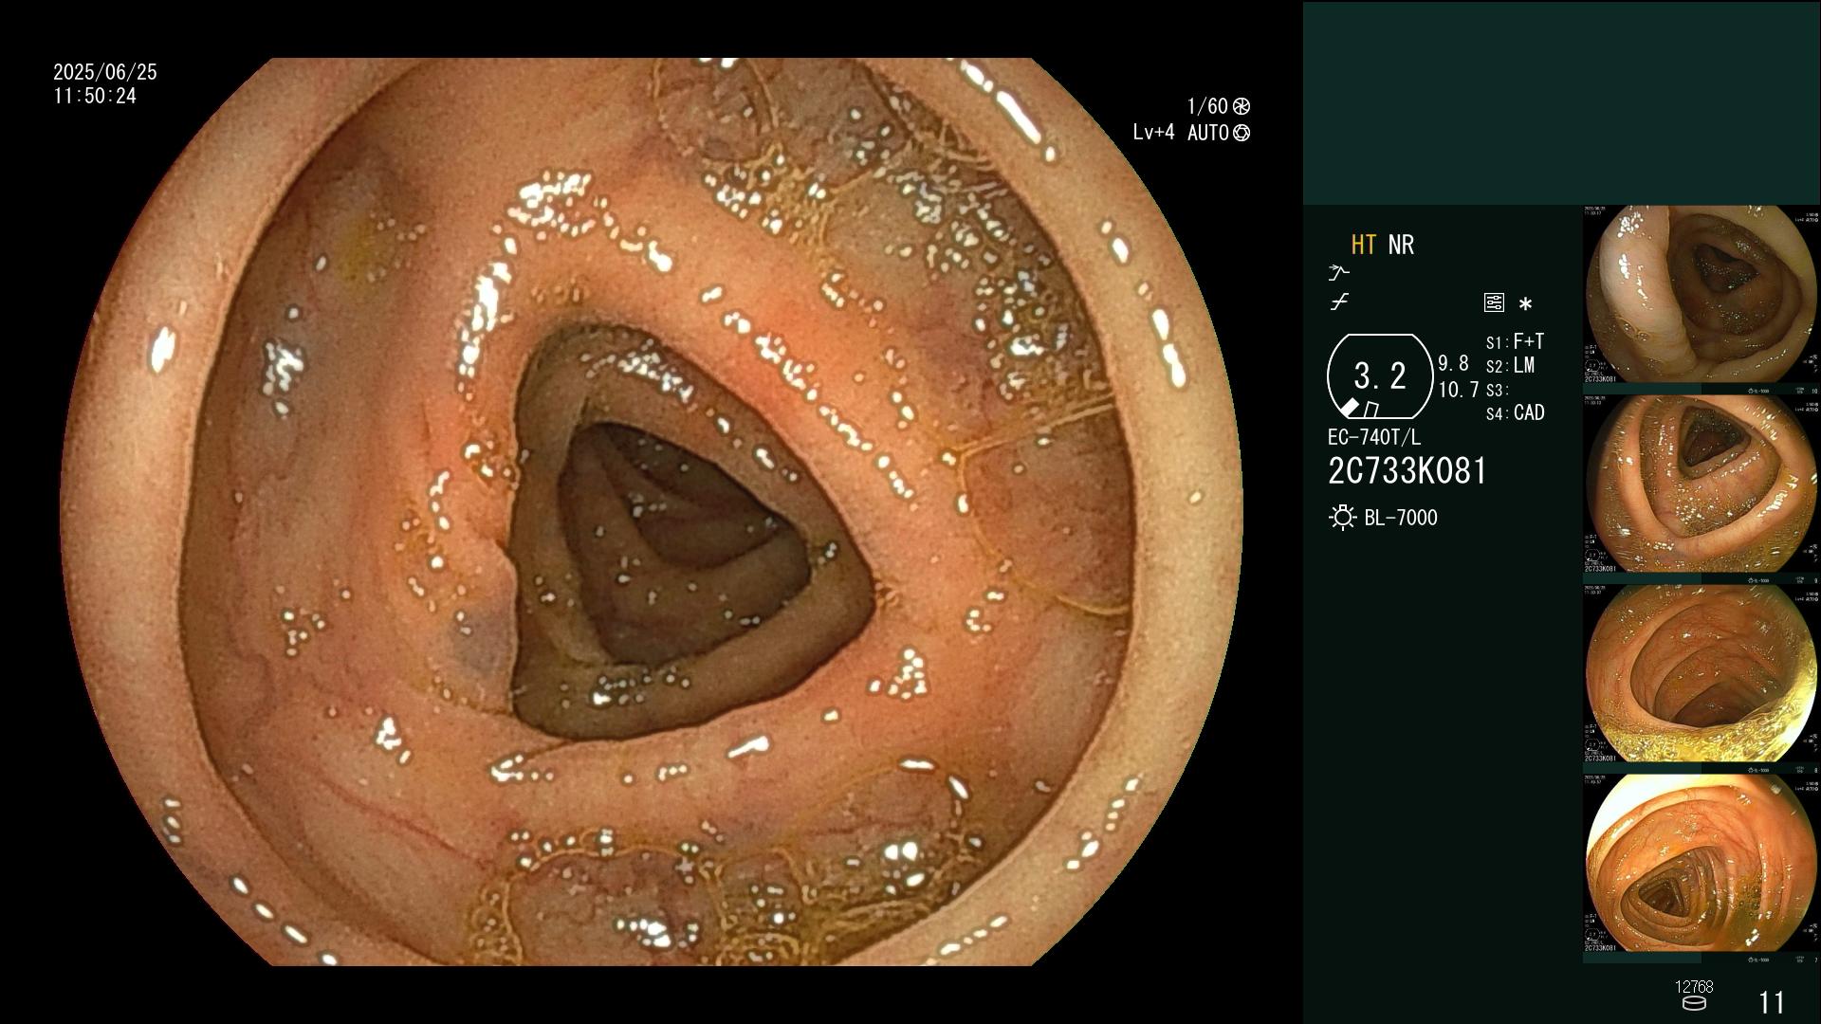Click the iris icon beside AUTO
Image resolution: width=1821 pixels, height=1024 pixels.
pos(1242,133)
